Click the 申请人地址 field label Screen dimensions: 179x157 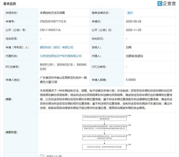coord(13,80)
